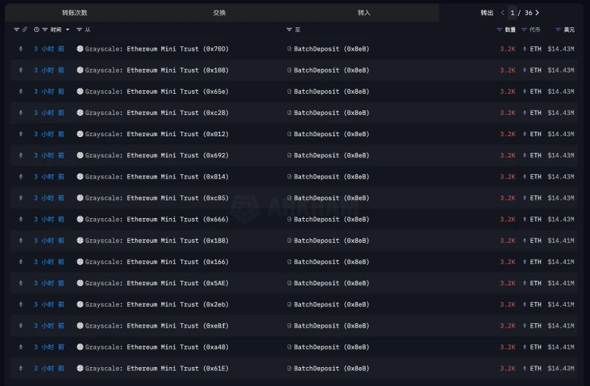
Task: Click the ETH token icon in the 0xc28 row
Action: [x=525, y=113]
